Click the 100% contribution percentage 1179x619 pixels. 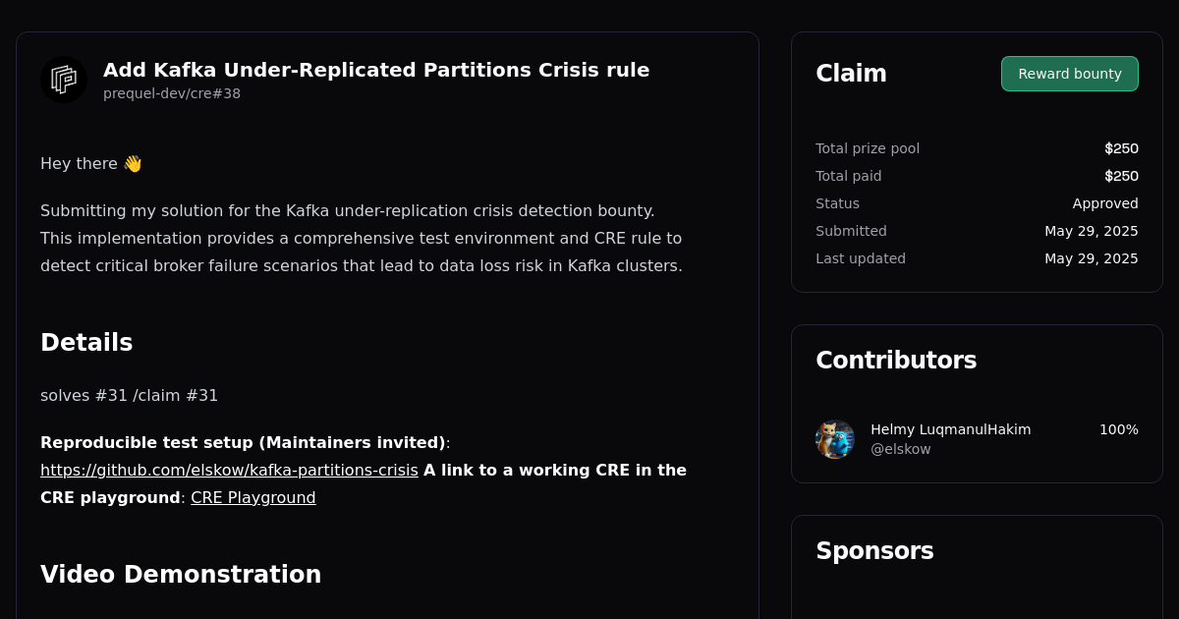coord(1117,429)
